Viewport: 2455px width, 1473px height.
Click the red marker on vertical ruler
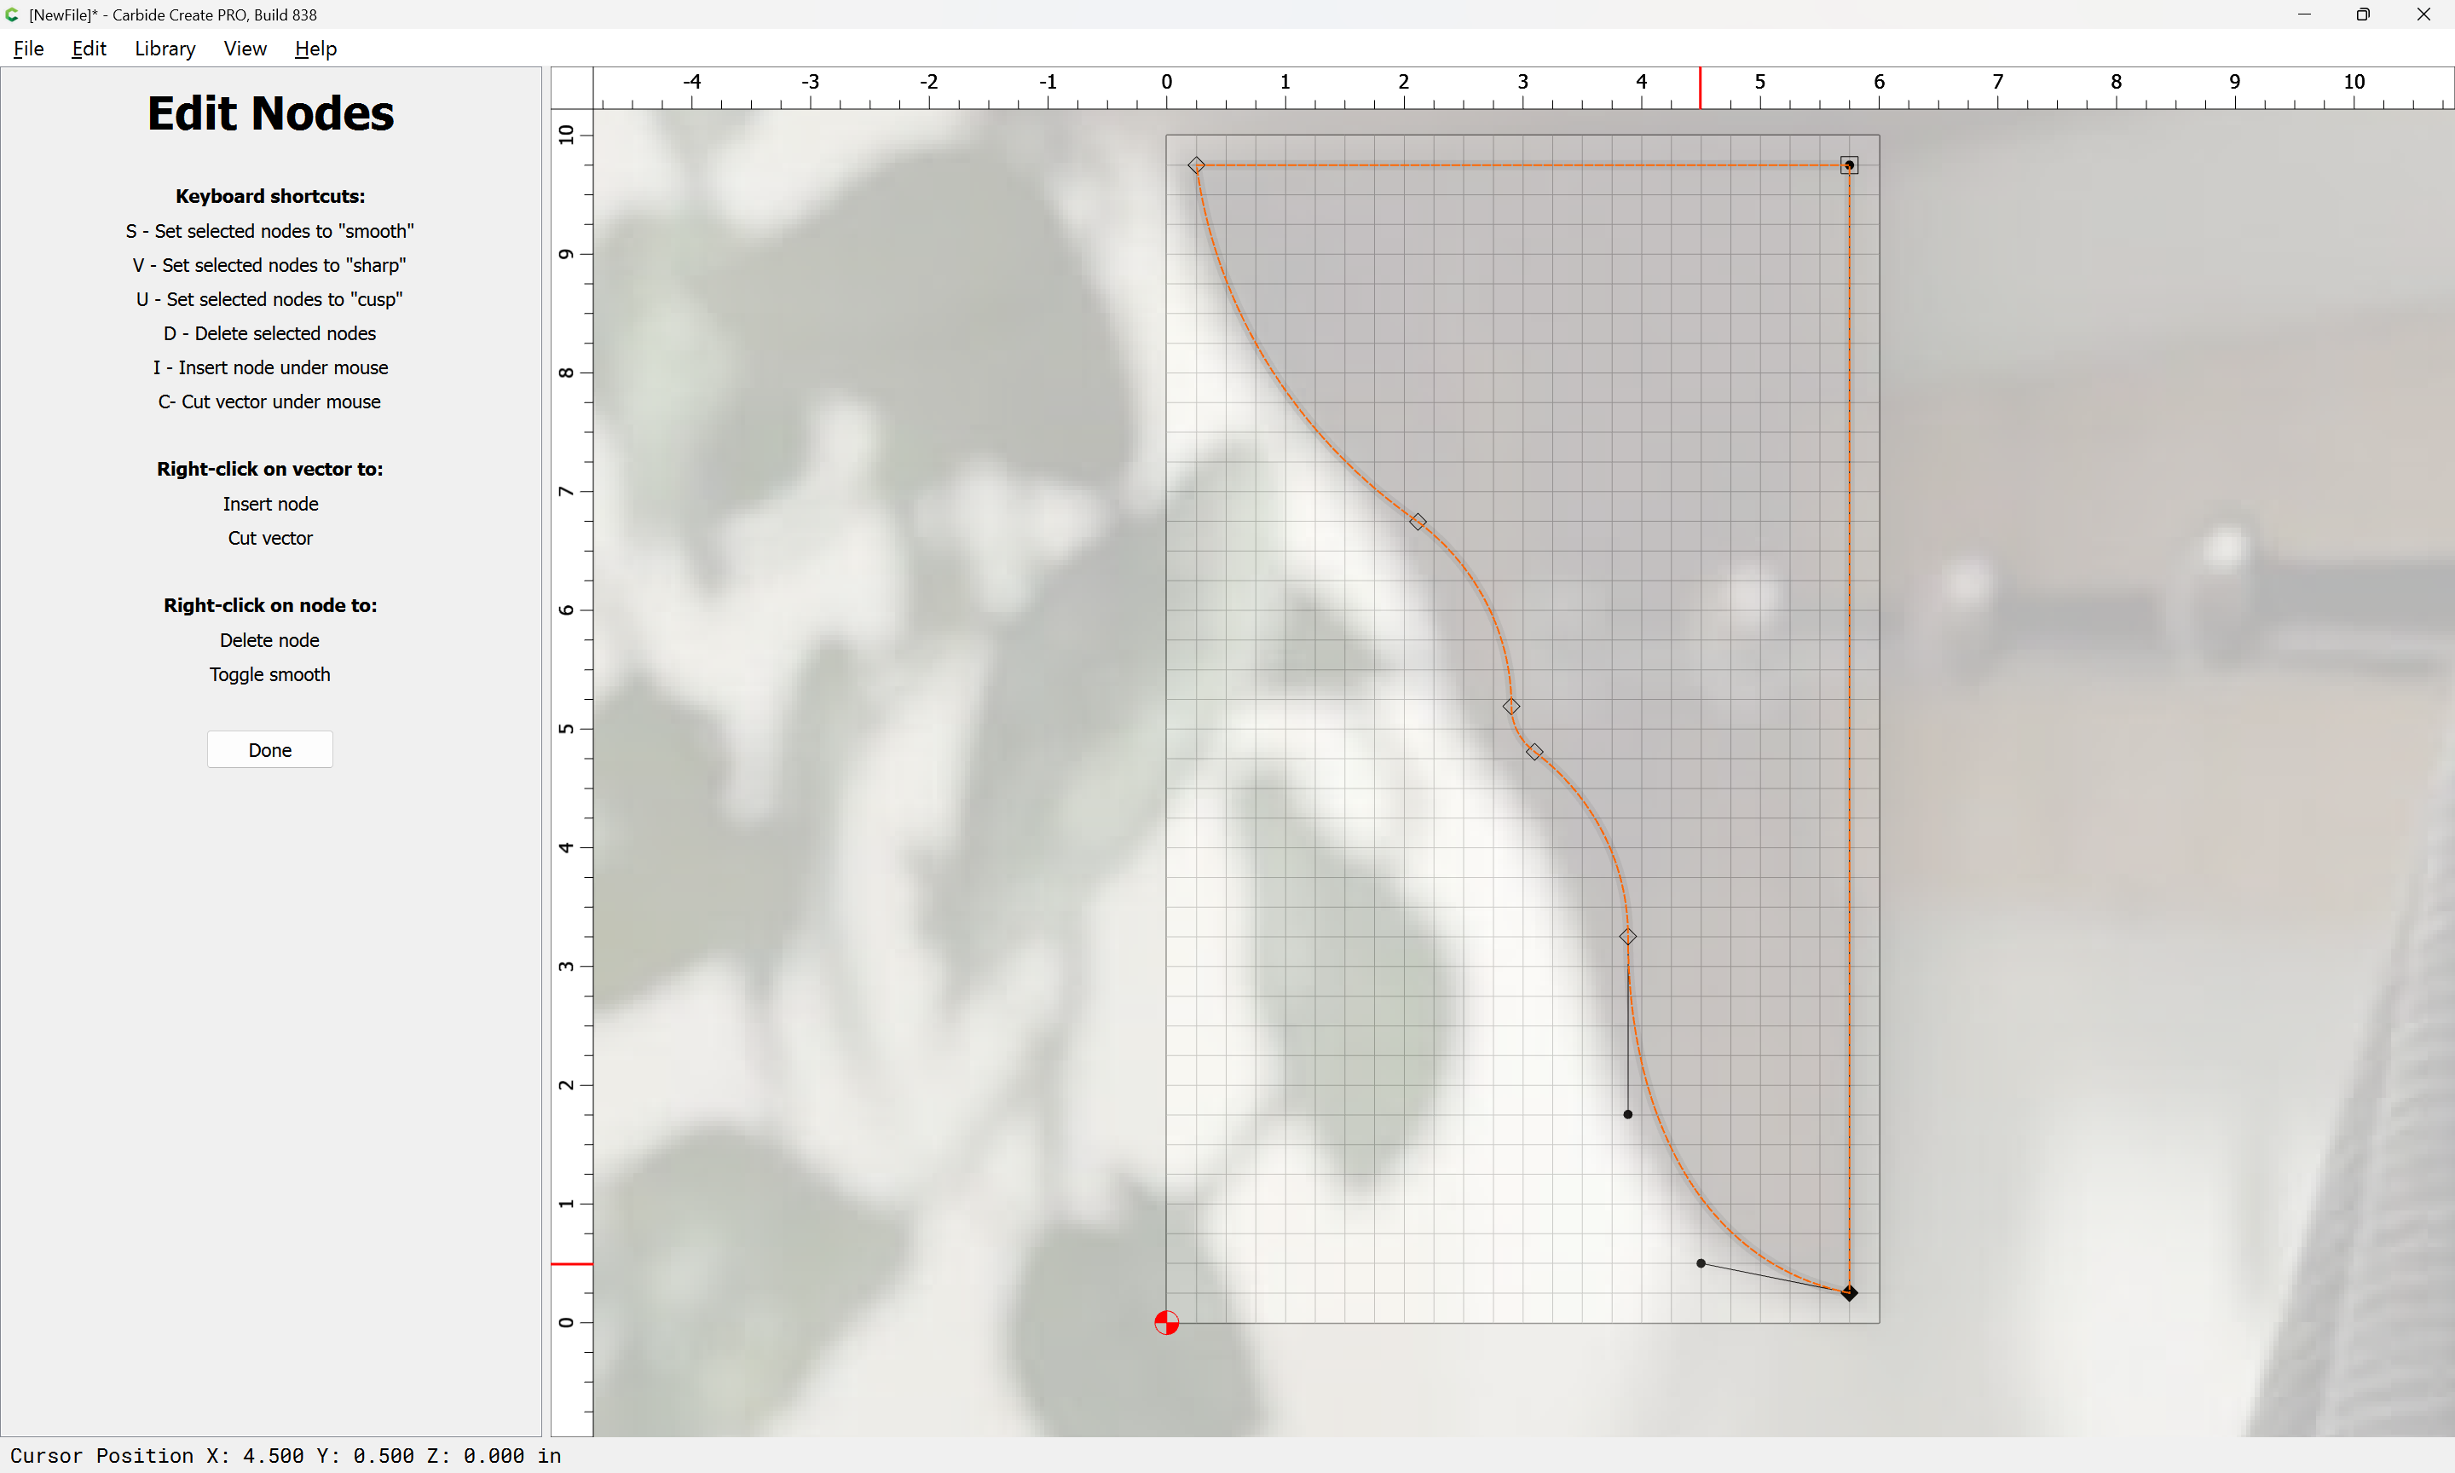[x=572, y=1263]
